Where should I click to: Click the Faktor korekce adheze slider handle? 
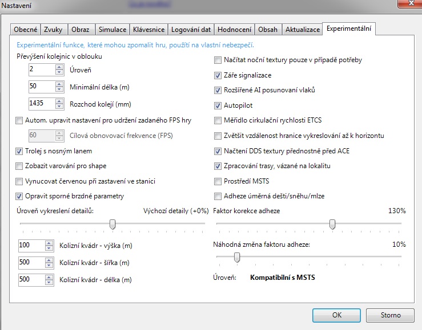(332, 225)
